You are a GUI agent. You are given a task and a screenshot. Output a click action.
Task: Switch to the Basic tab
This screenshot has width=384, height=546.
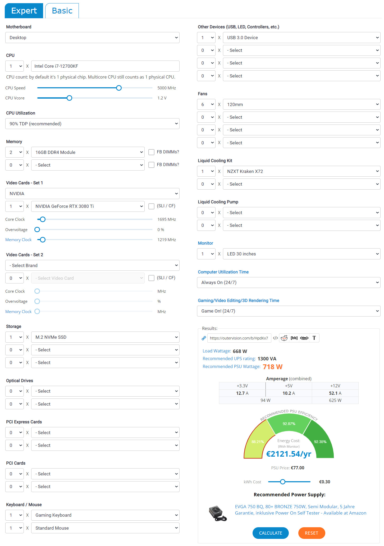[62, 11]
